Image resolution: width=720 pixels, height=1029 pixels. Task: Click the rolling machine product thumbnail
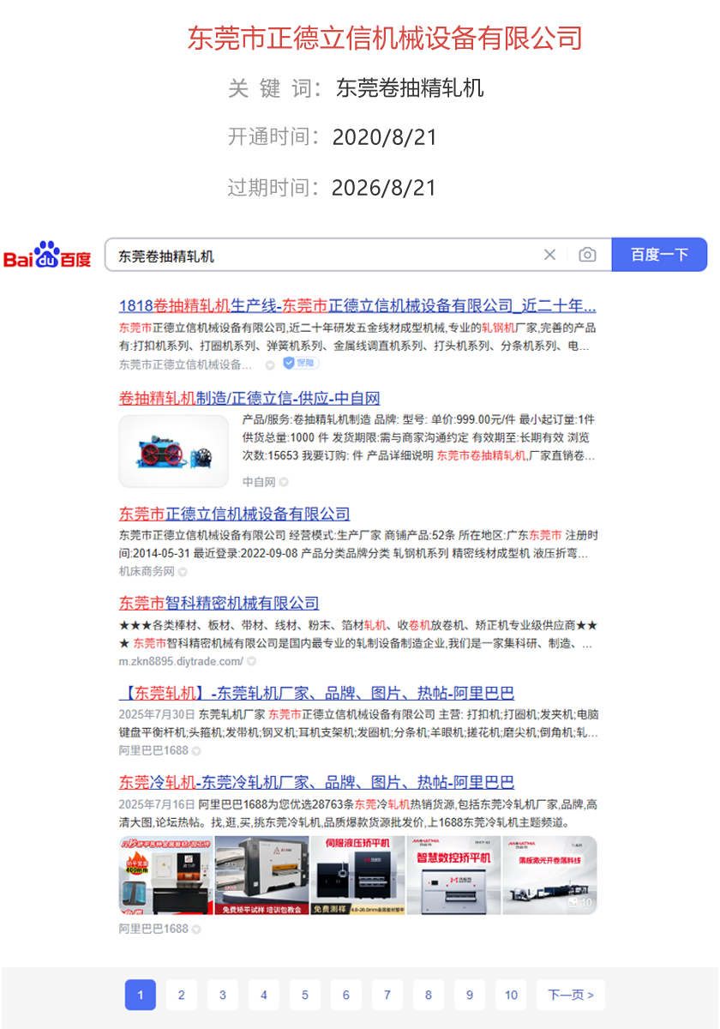(x=174, y=451)
